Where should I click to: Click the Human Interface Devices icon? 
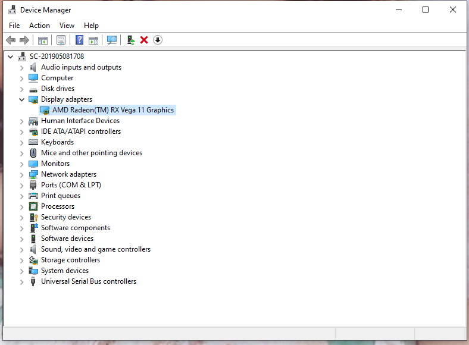coord(33,121)
